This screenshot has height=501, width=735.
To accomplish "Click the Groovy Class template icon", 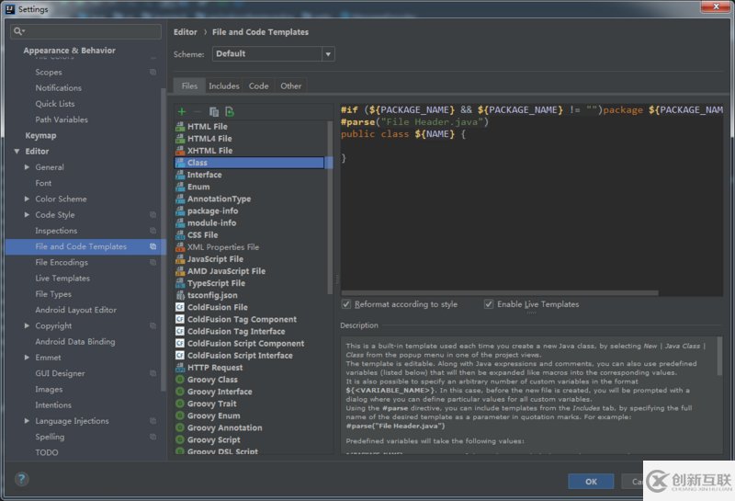I will coord(180,380).
